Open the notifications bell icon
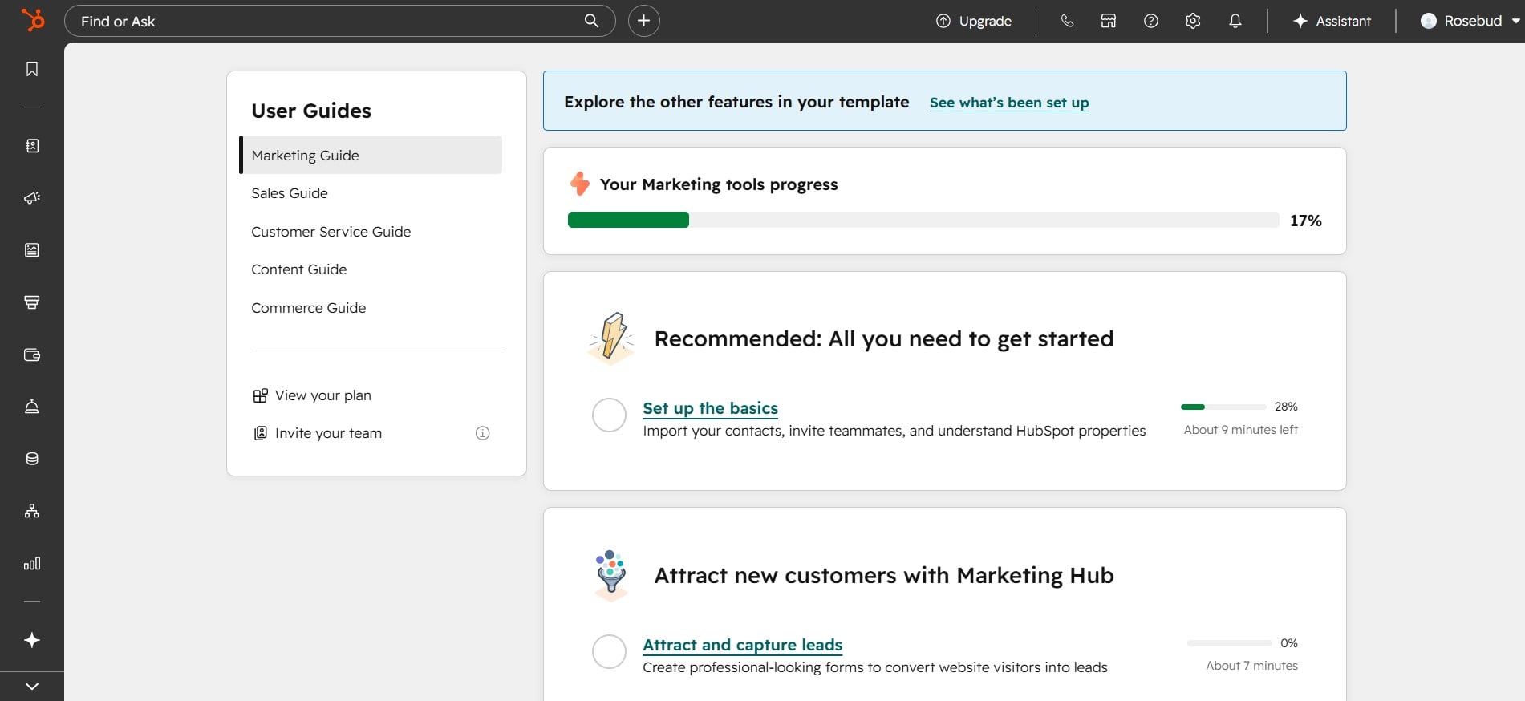 point(1235,21)
